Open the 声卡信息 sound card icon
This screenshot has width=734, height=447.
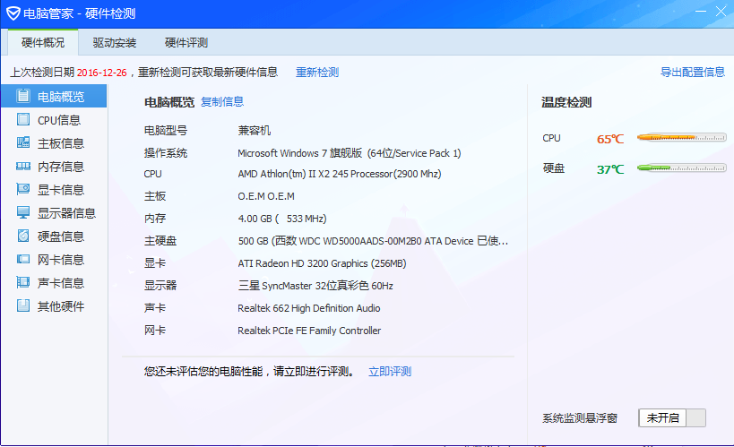coord(23,282)
